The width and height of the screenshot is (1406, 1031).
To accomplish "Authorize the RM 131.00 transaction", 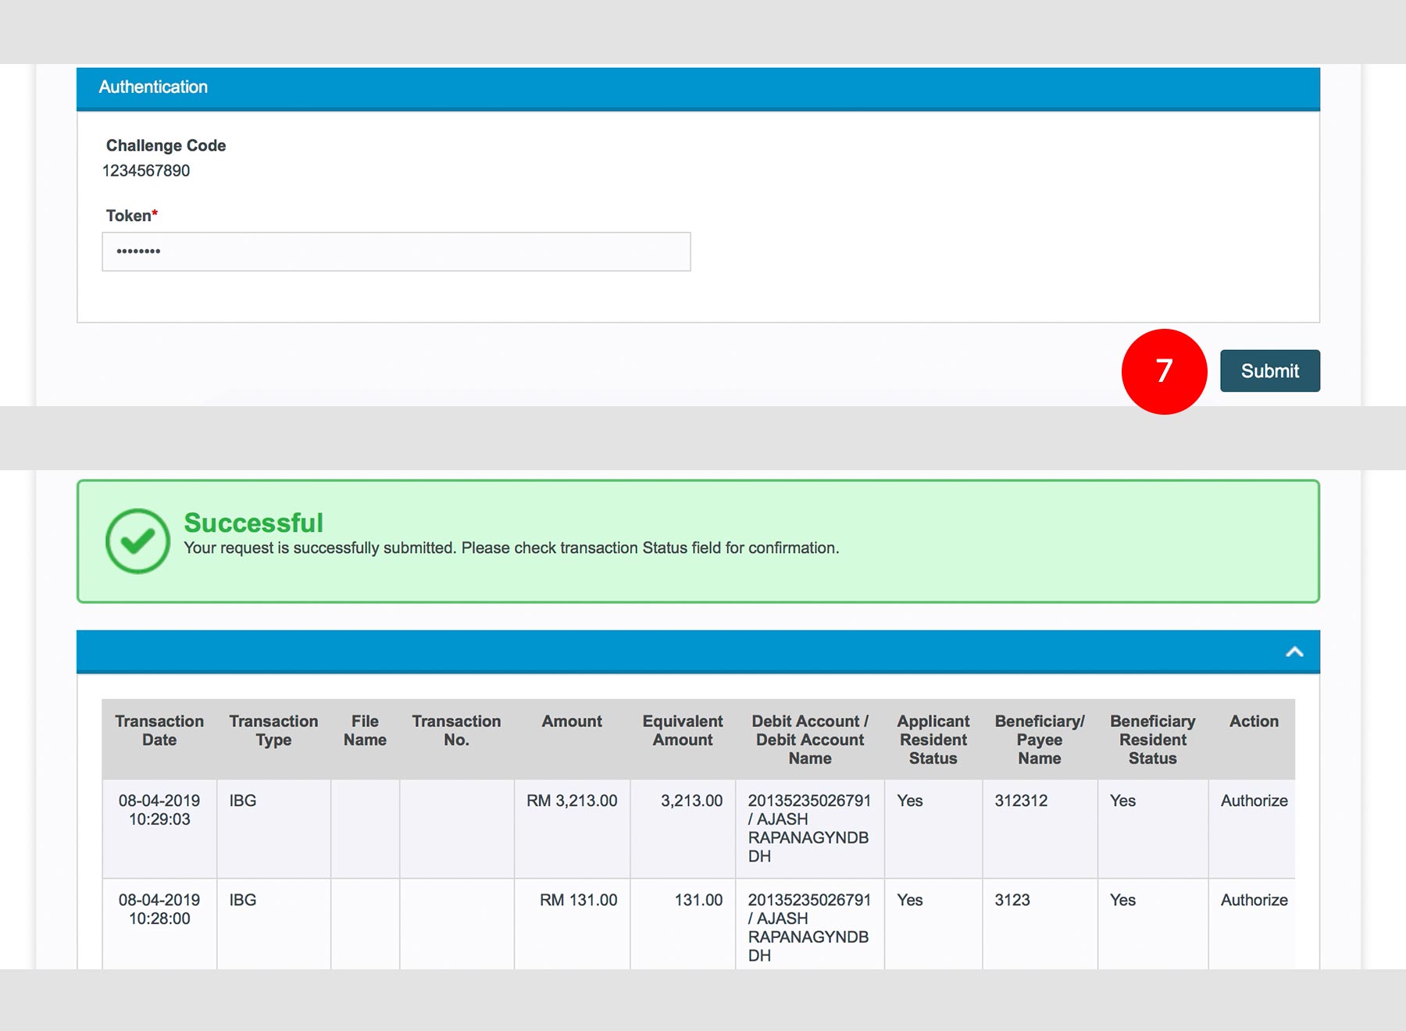I will (1254, 900).
